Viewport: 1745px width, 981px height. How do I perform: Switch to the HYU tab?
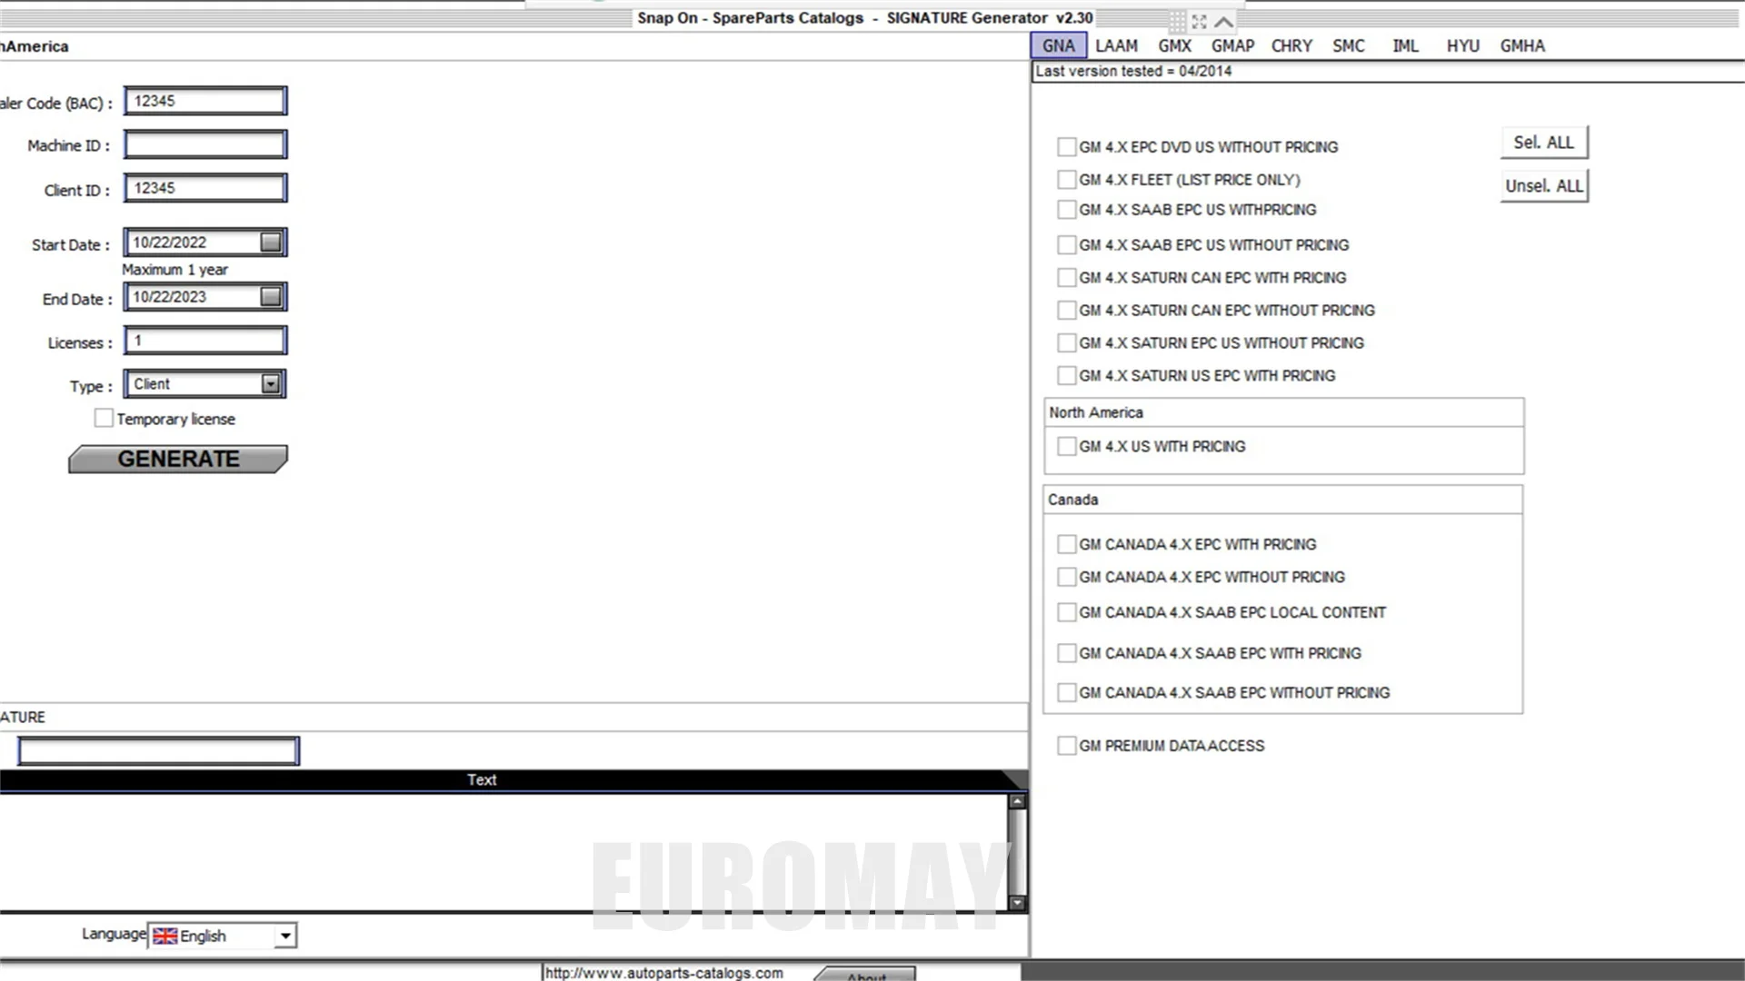coord(1463,45)
